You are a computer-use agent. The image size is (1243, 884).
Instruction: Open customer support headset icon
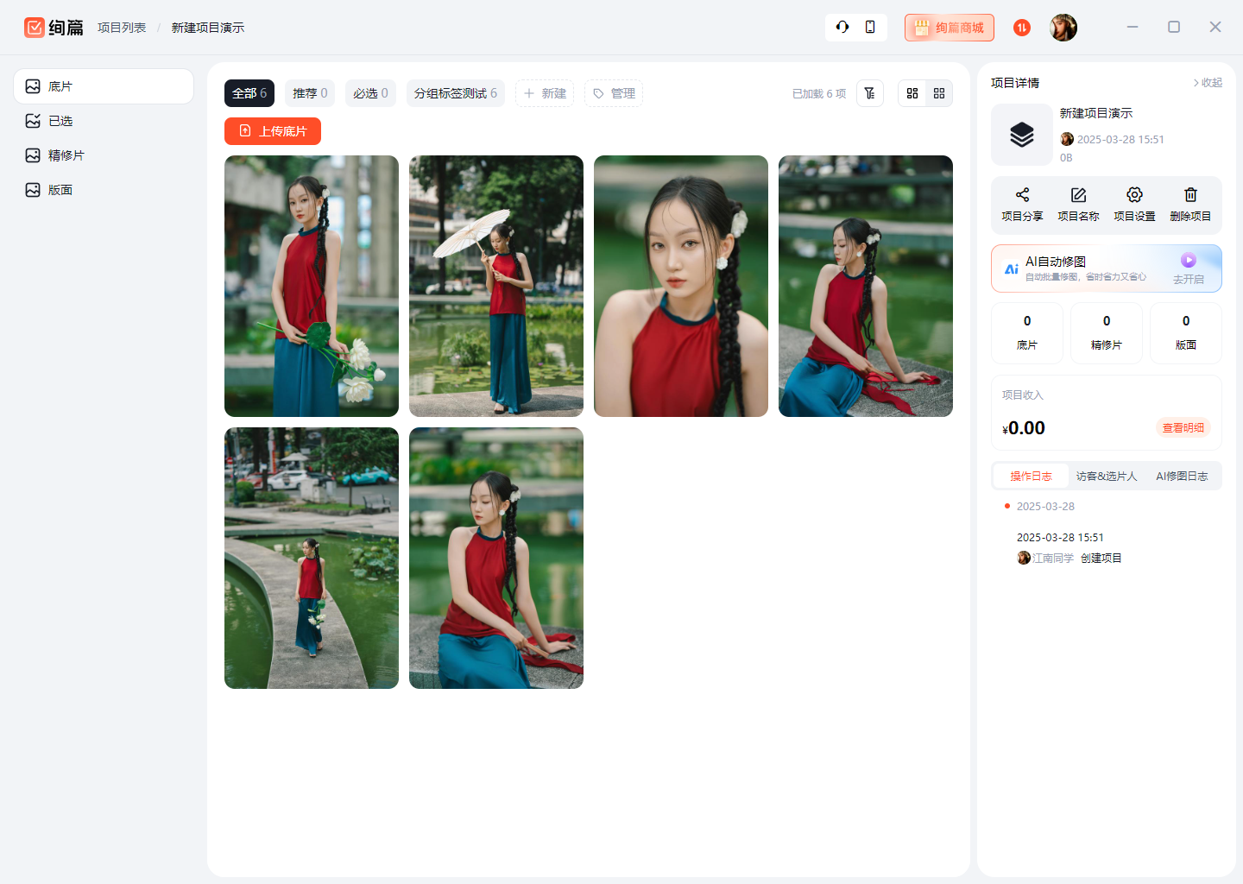tap(842, 27)
